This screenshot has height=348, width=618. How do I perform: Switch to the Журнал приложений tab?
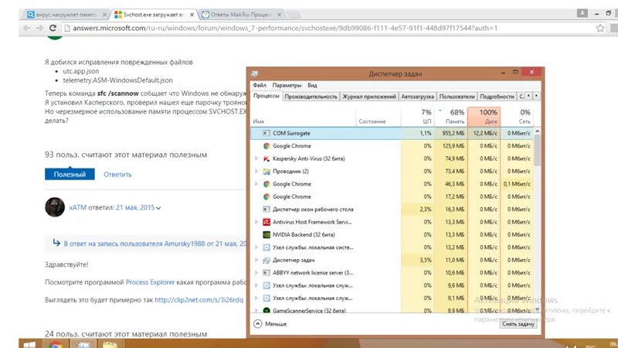point(369,96)
